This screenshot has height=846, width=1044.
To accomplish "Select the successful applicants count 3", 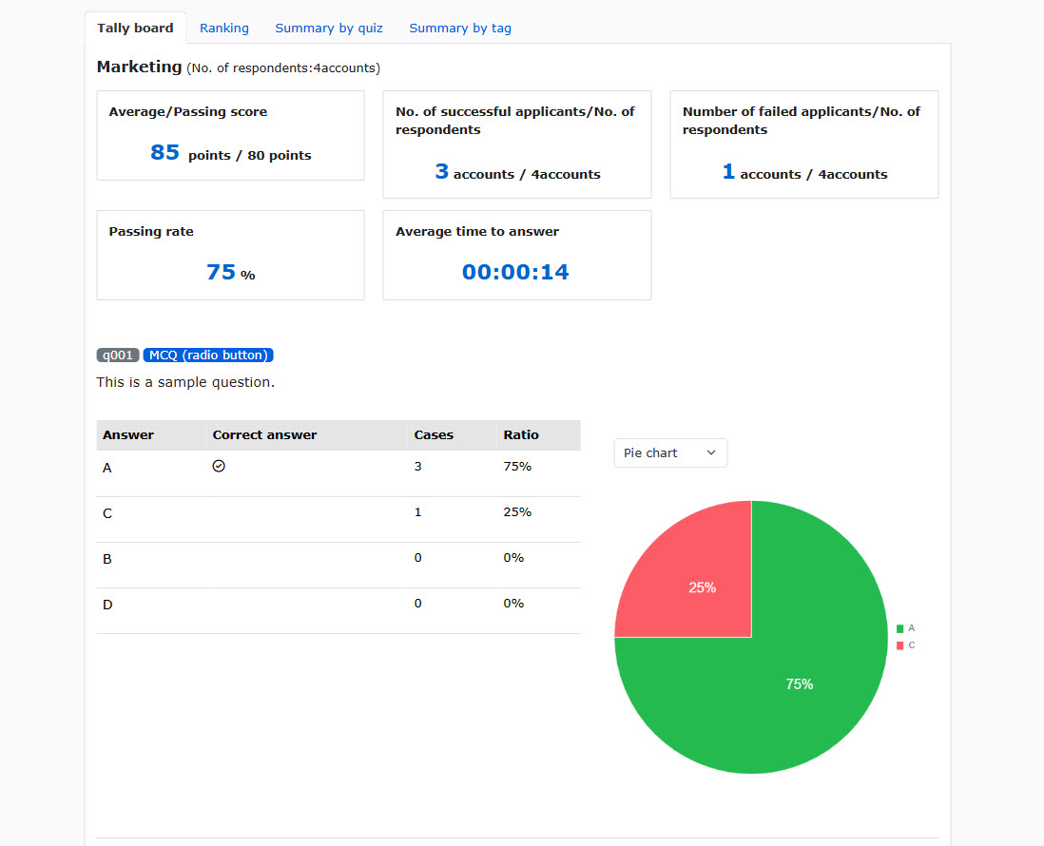I will click(x=441, y=172).
